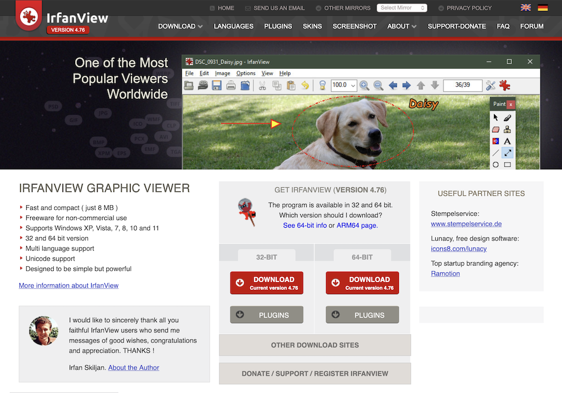Click the save floppy disk toolbar icon
Screen dimensions: 562x393
216,85
